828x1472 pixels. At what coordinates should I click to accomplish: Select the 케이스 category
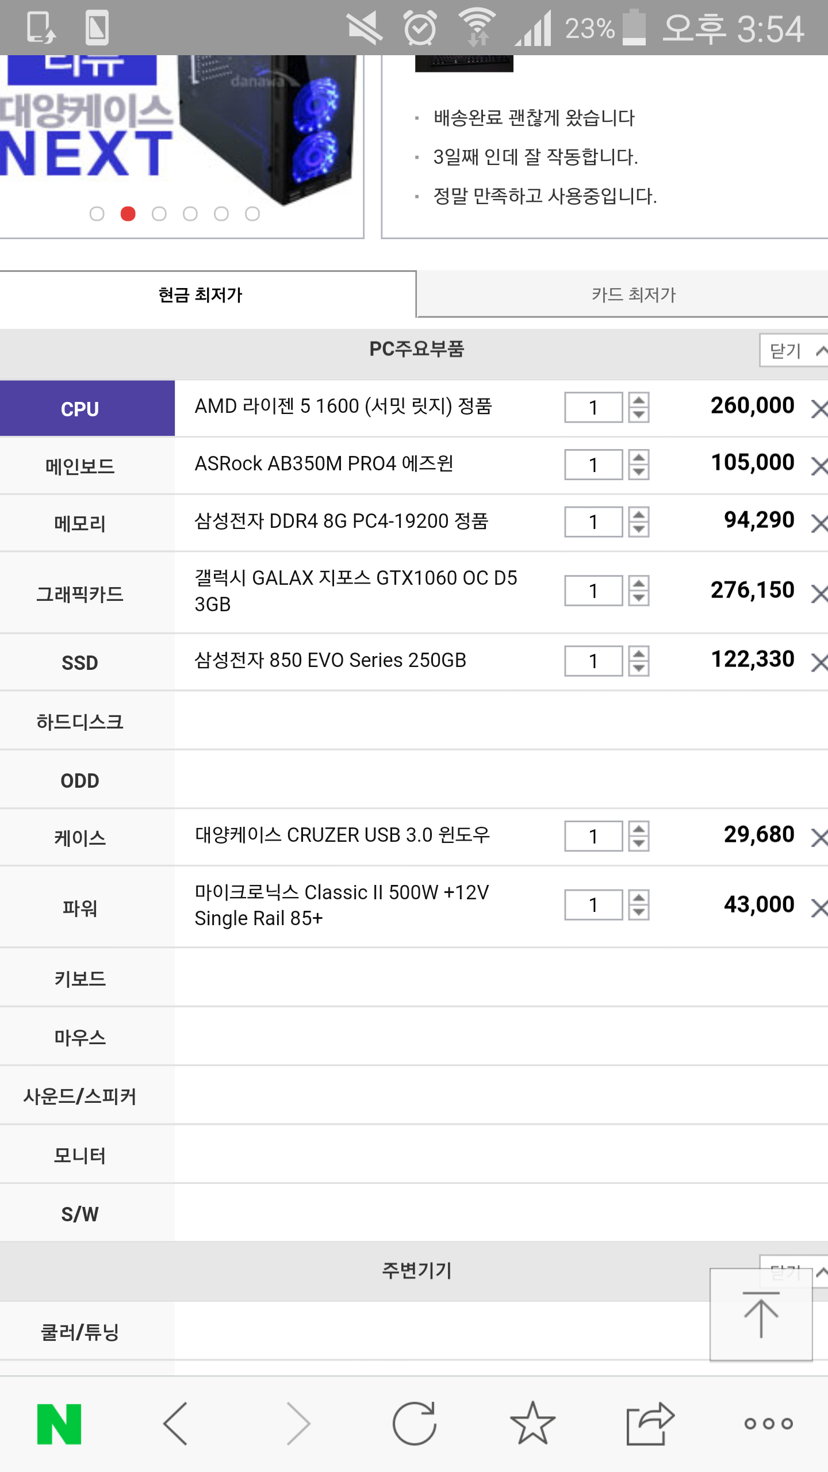pos(87,838)
